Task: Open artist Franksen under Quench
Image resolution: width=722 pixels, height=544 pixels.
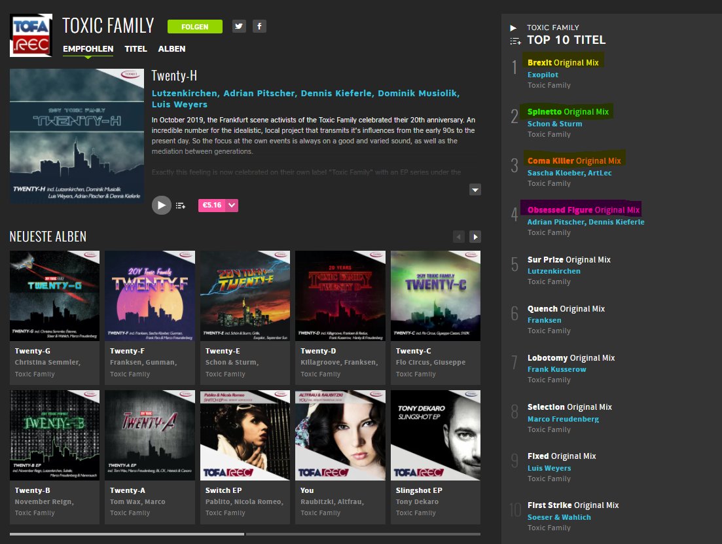Action: tap(544, 320)
